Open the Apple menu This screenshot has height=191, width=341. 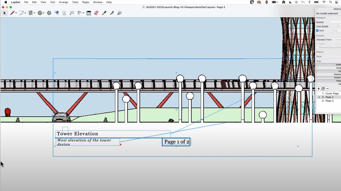(x=5, y=2)
